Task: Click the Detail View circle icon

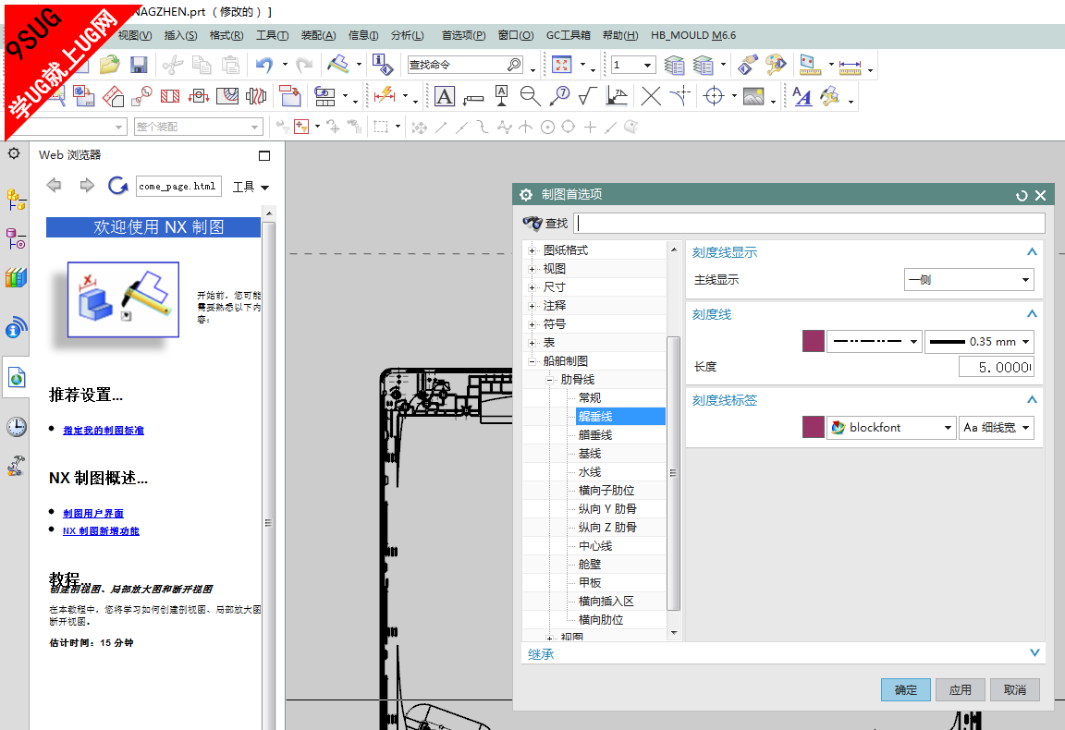Action: [141, 96]
